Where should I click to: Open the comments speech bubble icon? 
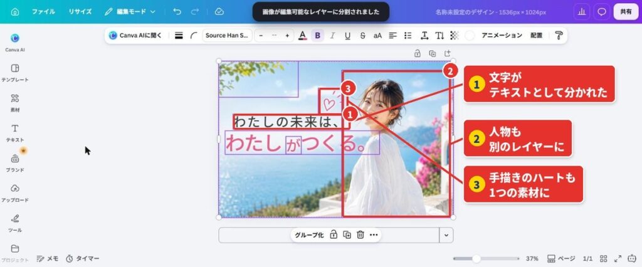(601, 12)
